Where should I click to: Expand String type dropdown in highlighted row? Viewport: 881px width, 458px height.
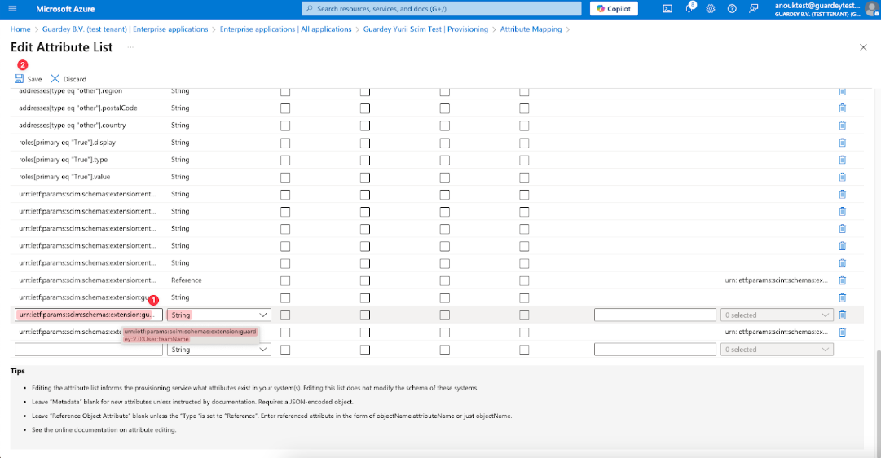click(x=219, y=315)
